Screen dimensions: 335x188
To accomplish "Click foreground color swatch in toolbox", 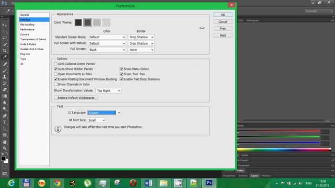I will pyautogui.click(x=3, y=158).
